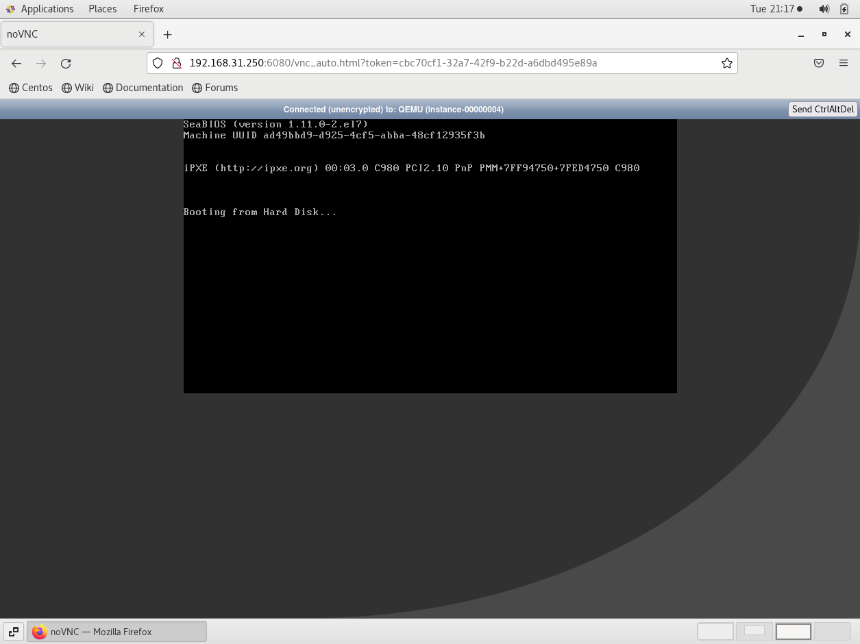Click the show desktop icon in taskbar
Viewport: 860px width, 644px height.
coord(14,632)
